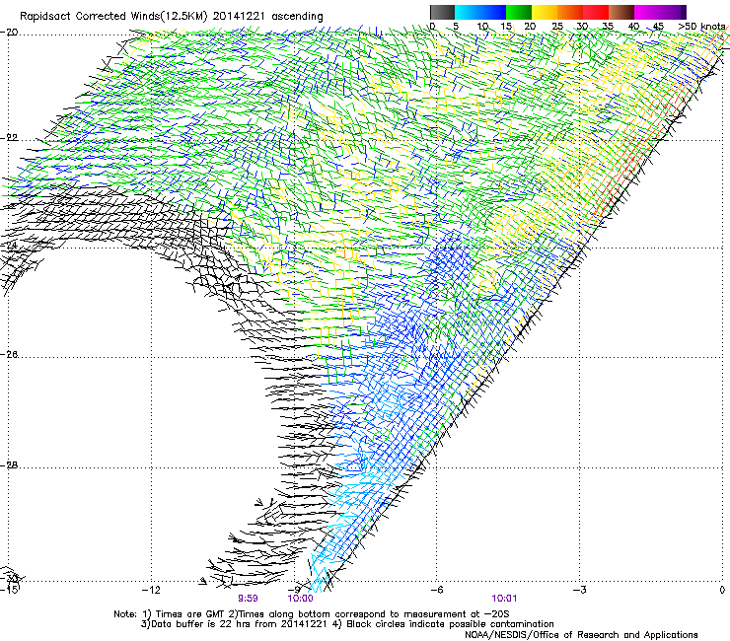730x641 pixels.
Task: Click the purple '10:00' time marker
Action: pos(300,599)
